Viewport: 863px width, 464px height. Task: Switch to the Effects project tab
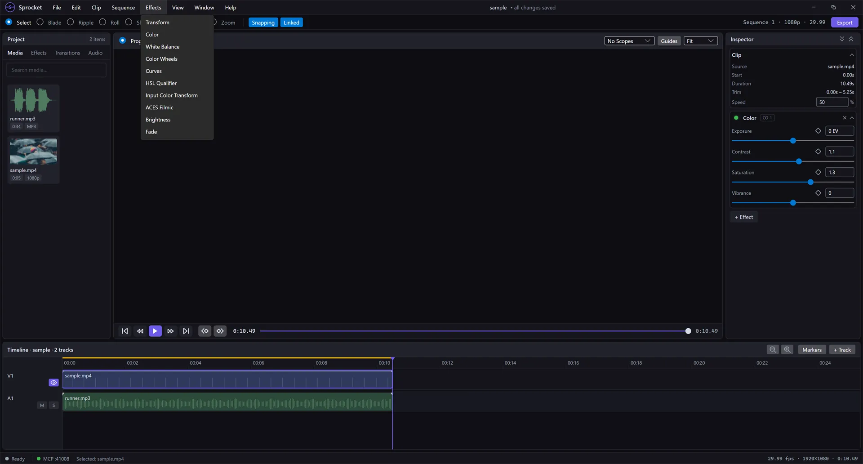coord(39,53)
